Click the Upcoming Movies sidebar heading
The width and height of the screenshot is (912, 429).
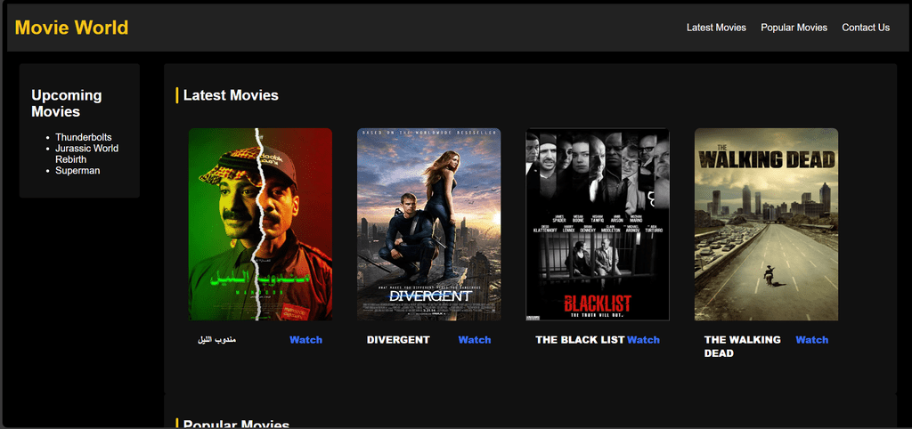pyautogui.click(x=67, y=103)
